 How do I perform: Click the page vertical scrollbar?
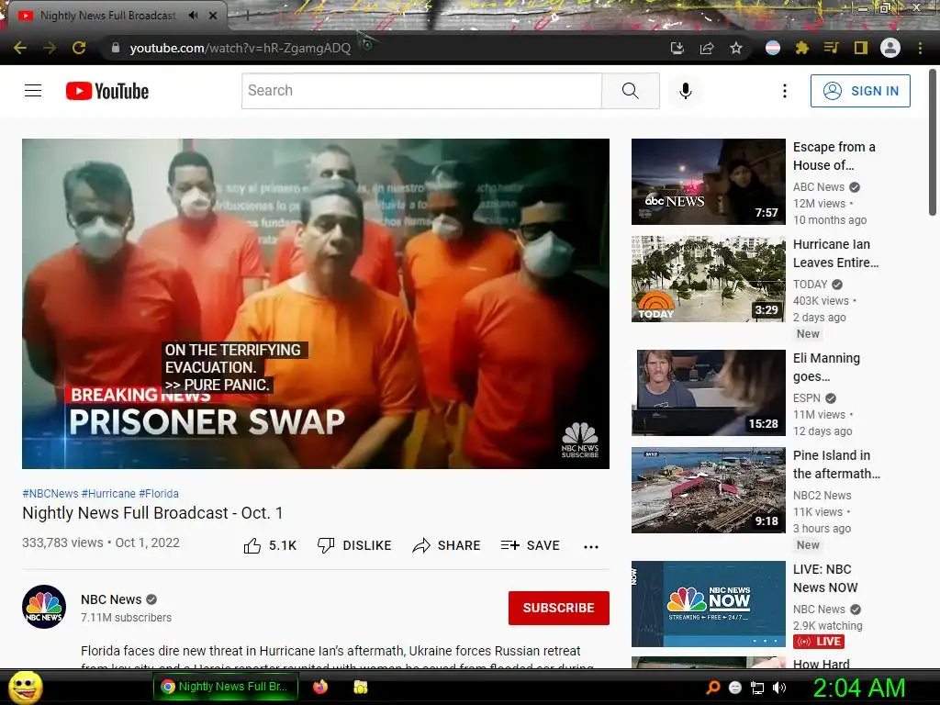tap(933, 142)
